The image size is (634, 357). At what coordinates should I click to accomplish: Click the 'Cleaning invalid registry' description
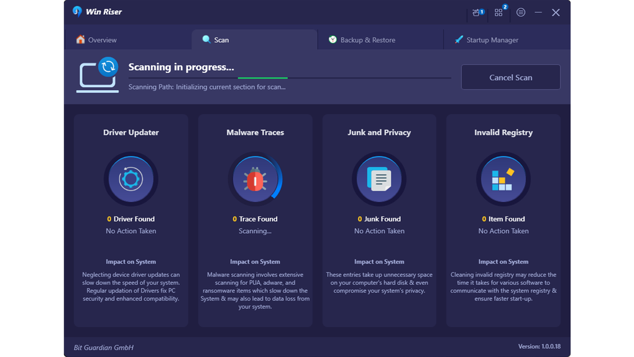click(503, 287)
